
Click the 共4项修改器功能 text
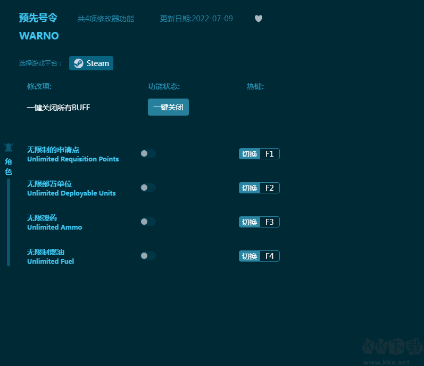(x=106, y=19)
